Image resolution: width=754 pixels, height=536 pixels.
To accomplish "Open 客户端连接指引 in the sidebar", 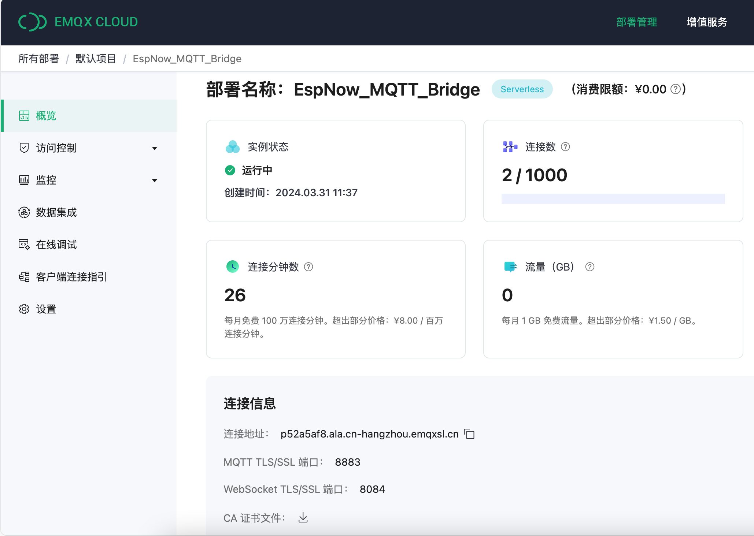I will [x=89, y=277].
